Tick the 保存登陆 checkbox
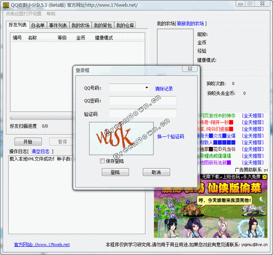The image size is (273, 255). [102, 161]
